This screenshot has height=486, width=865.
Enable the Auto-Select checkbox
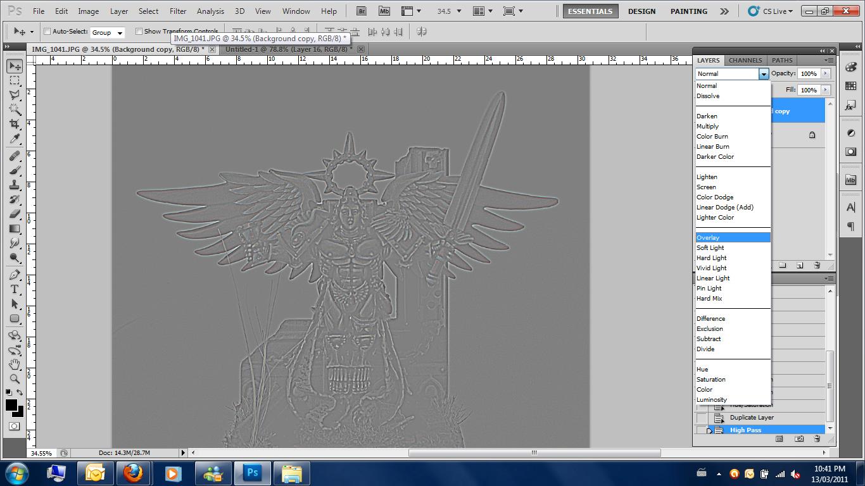(47, 32)
